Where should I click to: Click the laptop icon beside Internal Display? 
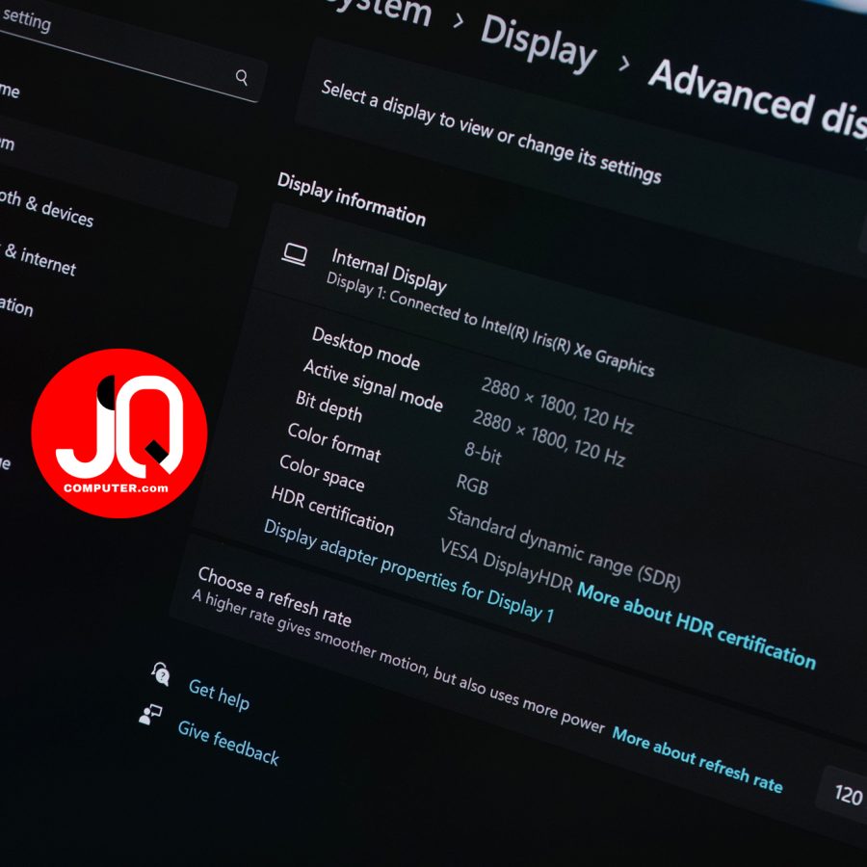click(x=295, y=255)
